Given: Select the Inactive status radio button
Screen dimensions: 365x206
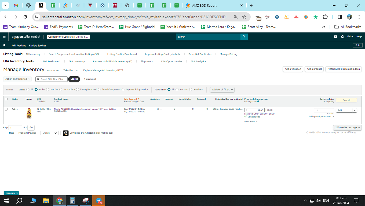Looking at the screenshot, I should pyautogui.click(x=48, y=90).
